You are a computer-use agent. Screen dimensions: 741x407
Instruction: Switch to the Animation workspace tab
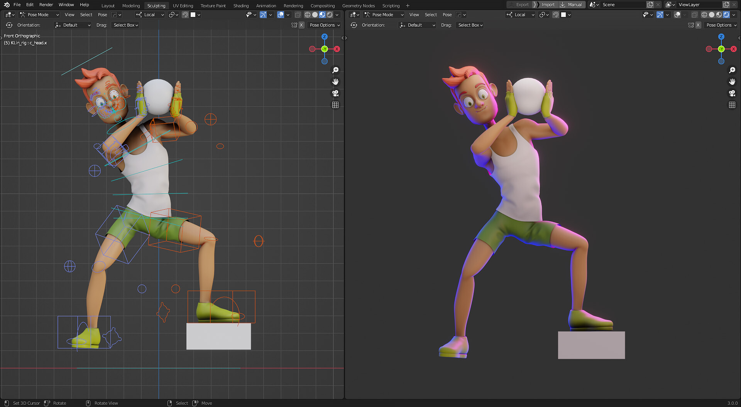[x=266, y=5]
